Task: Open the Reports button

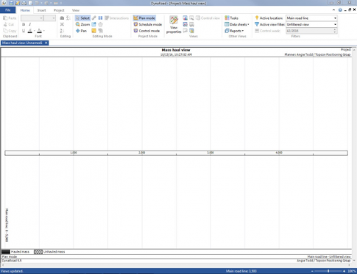Action: [x=234, y=31]
